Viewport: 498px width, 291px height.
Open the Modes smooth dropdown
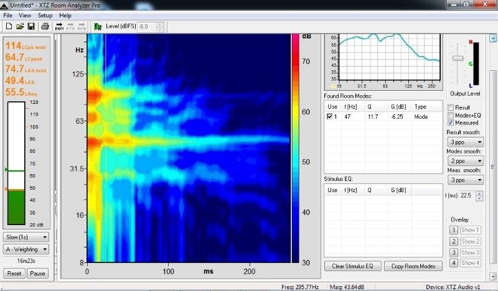pyautogui.click(x=465, y=161)
